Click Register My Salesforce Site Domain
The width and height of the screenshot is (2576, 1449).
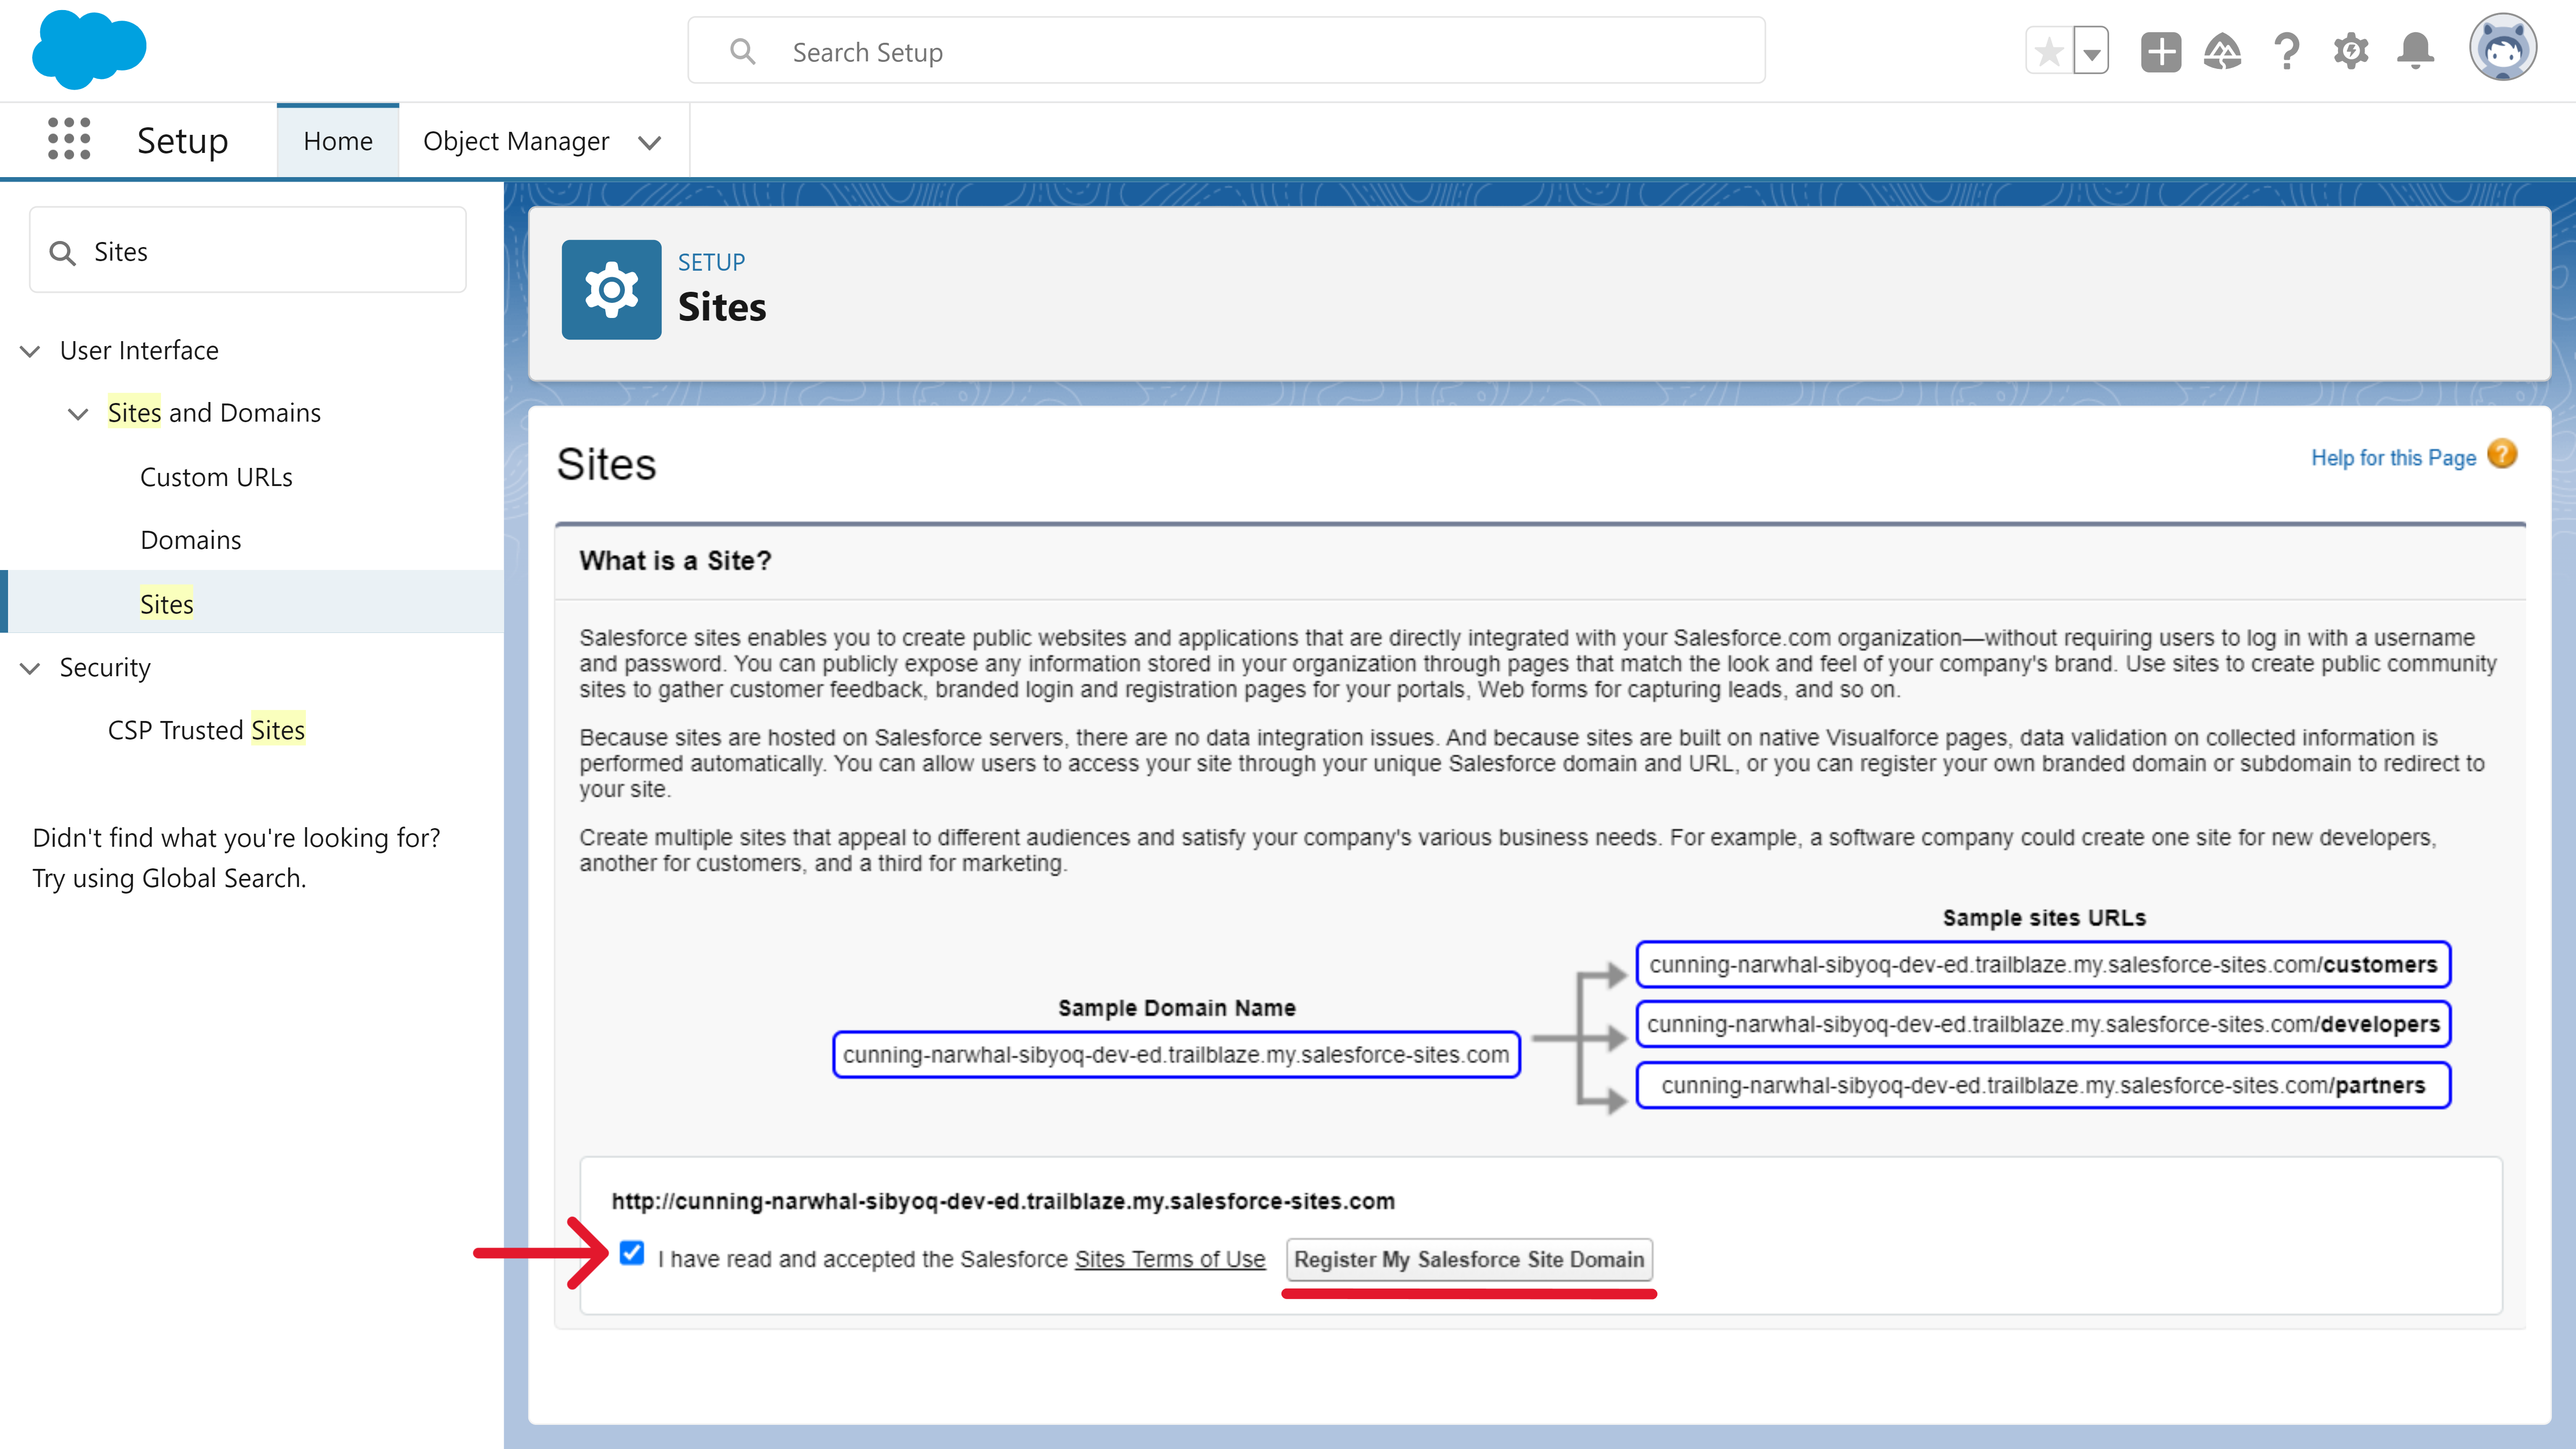tap(1469, 1259)
